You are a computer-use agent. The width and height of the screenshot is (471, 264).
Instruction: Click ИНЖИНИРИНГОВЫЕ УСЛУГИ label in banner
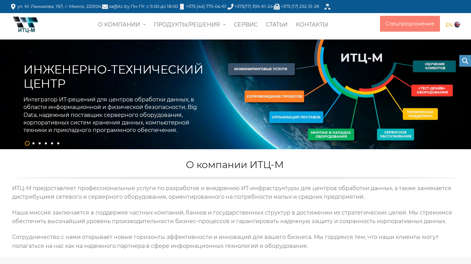(261, 69)
